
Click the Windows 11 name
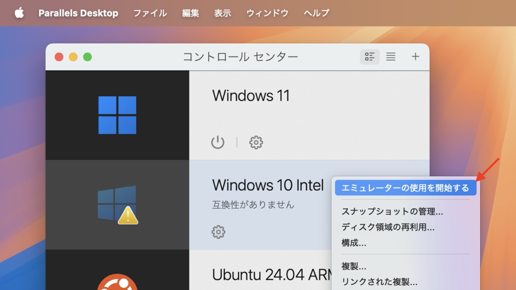coord(251,95)
